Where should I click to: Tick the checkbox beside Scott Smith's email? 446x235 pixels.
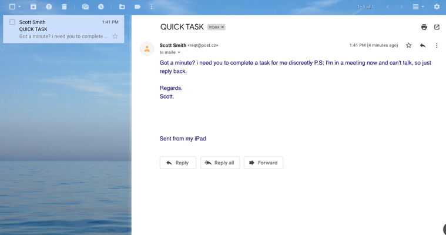click(x=12, y=22)
